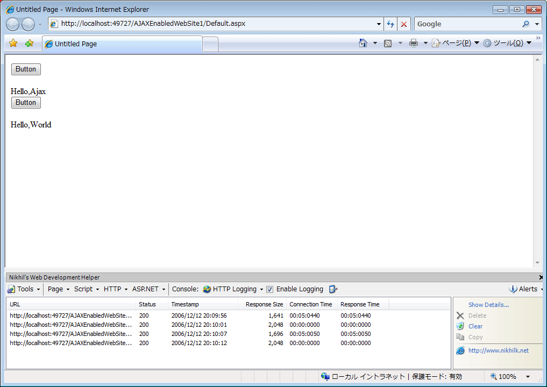Click the Tools icon in the helper toolbar
This screenshot has height=387, width=547.
tap(11, 289)
